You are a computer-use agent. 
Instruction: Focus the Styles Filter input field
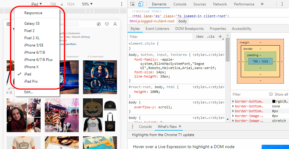tap(160, 37)
